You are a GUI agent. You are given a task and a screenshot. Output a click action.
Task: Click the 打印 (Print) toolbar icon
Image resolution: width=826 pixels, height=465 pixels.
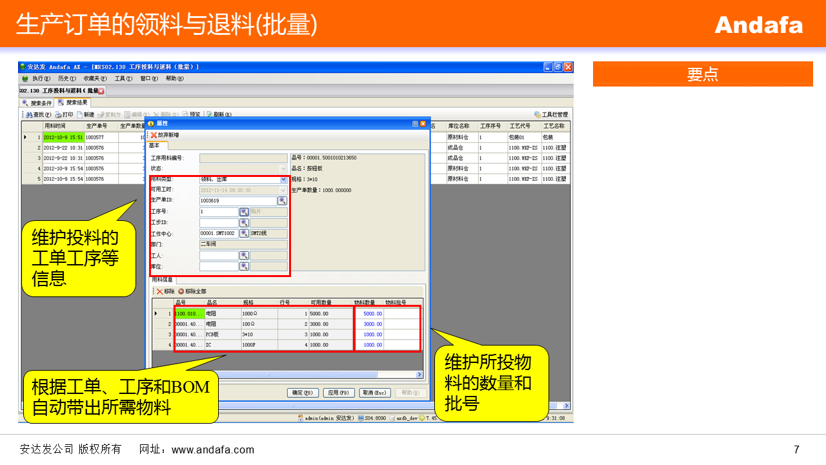(58, 114)
